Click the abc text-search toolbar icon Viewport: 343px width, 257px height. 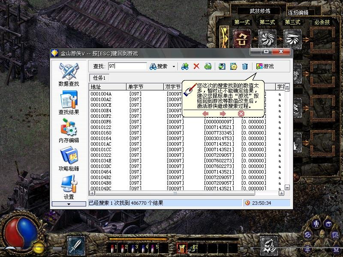coord(209,67)
